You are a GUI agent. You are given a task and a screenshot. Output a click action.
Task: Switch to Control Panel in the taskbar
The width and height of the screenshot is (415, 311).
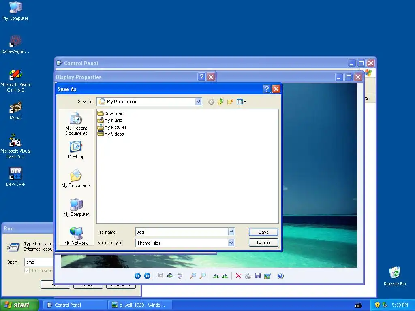pyautogui.click(x=75, y=305)
